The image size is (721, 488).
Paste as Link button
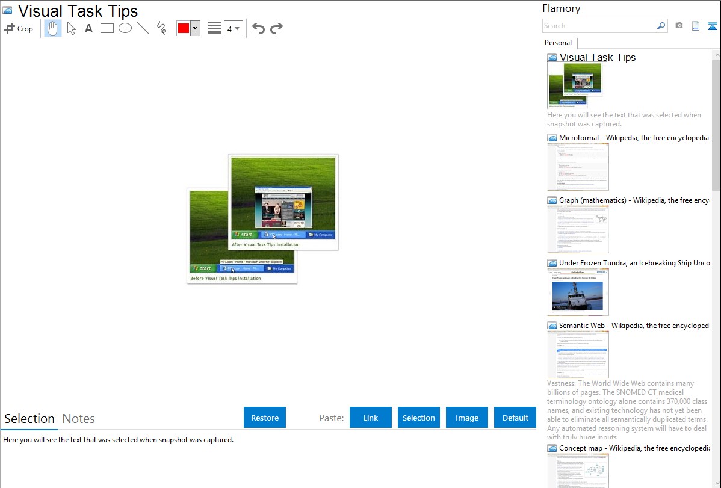tap(371, 418)
